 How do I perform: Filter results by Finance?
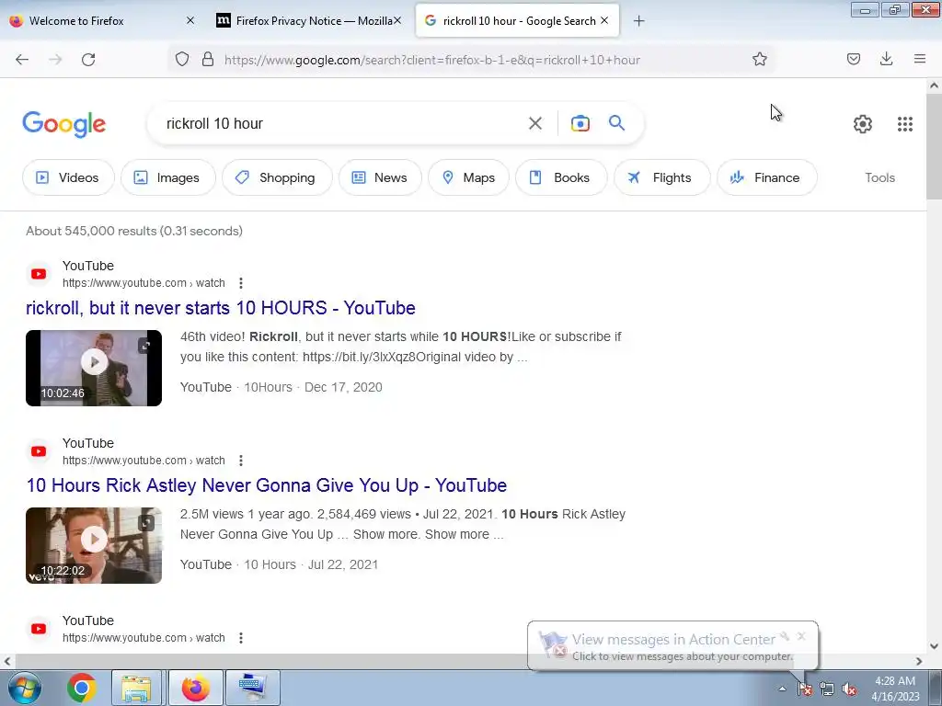tap(766, 177)
